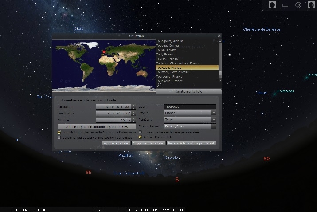The width and height of the screenshot is (317, 212).
Task: Enable using current place as default position
Action: coord(59,137)
